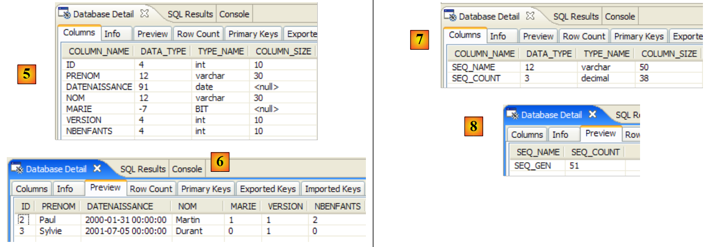The width and height of the screenshot is (712, 247).
Task: Switch to the Primary Keys tab in panel 5
Action: tap(253, 34)
